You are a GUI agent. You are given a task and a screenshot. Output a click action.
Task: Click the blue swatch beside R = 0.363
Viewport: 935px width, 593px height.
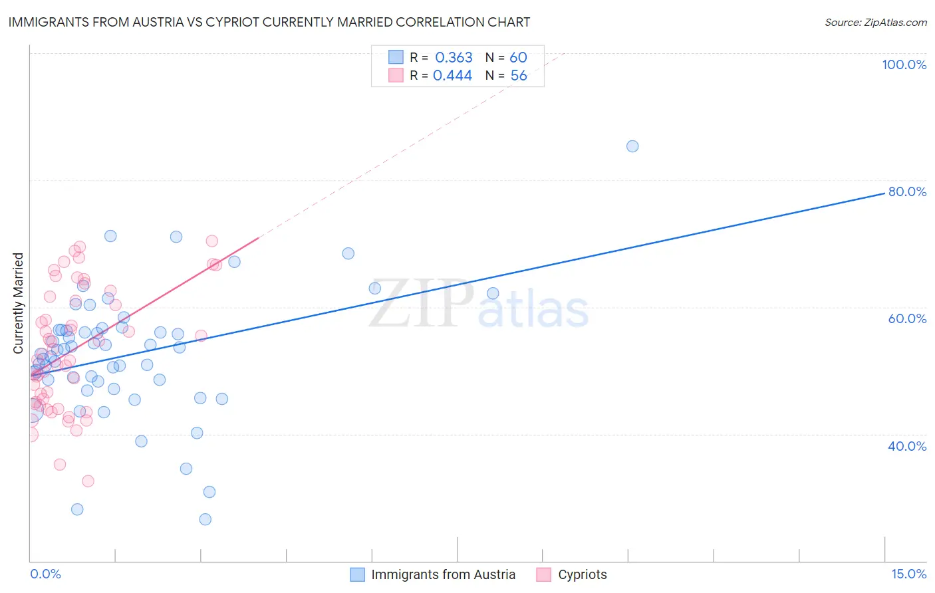(396, 57)
